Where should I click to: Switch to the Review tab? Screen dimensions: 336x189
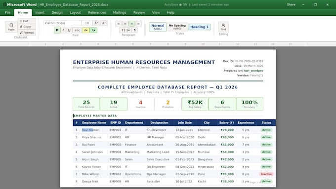(x=139, y=12)
